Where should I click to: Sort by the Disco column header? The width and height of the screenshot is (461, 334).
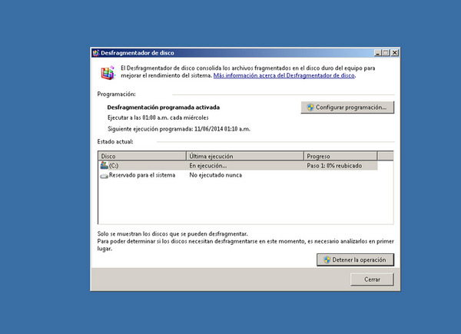click(142, 156)
